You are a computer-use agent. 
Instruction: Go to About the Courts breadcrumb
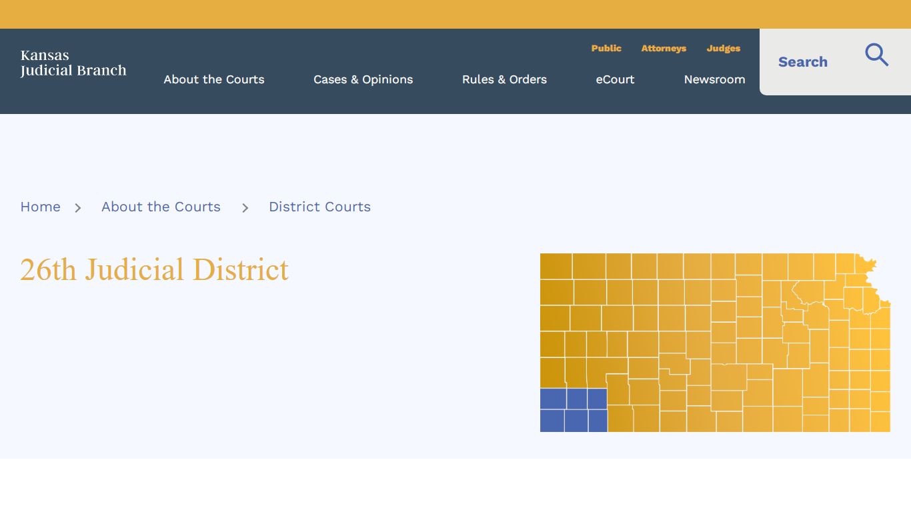pyautogui.click(x=161, y=207)
